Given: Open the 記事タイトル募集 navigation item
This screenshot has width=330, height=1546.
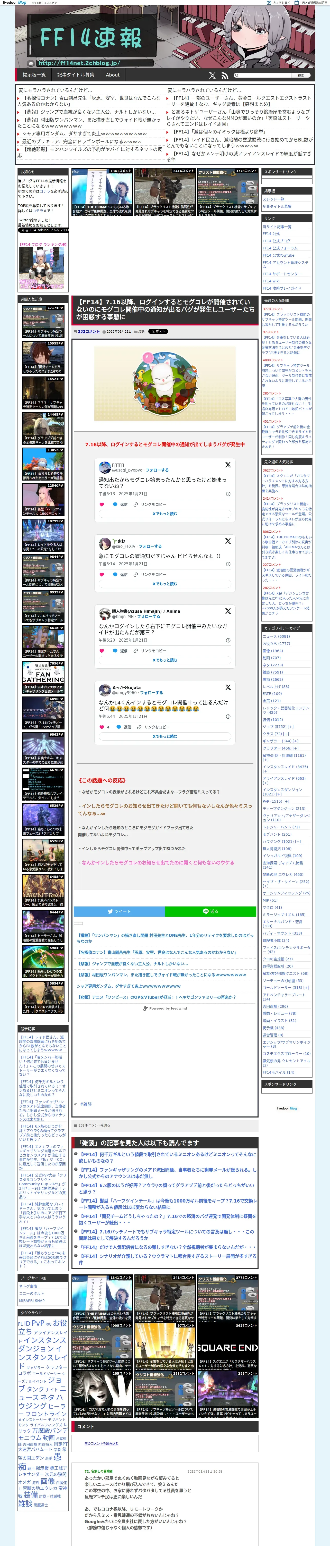Looking at the screenshot, I should coord(76,75).
